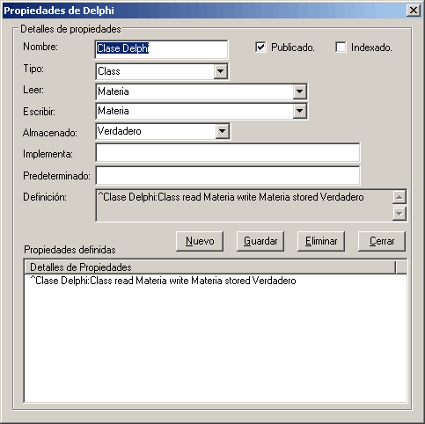
Task: Click the Eliminar button
Action: [321, 241]
